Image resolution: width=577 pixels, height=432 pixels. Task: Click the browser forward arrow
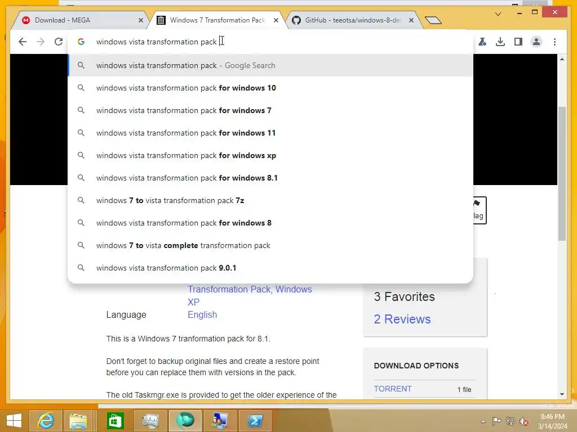41,42
